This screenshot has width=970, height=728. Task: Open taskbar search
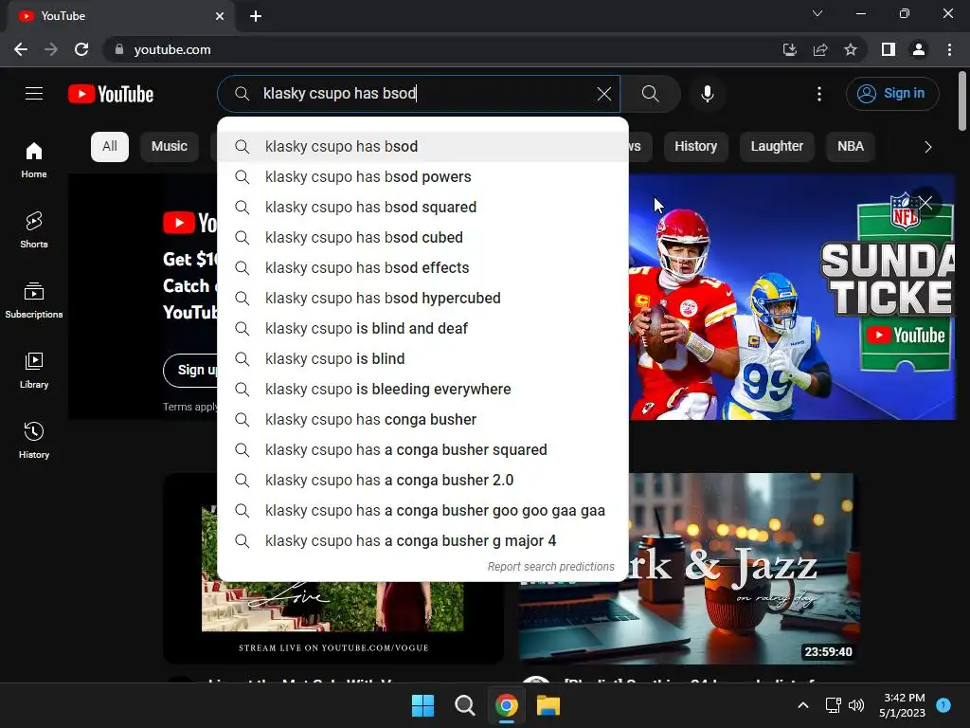coord(464,705)
